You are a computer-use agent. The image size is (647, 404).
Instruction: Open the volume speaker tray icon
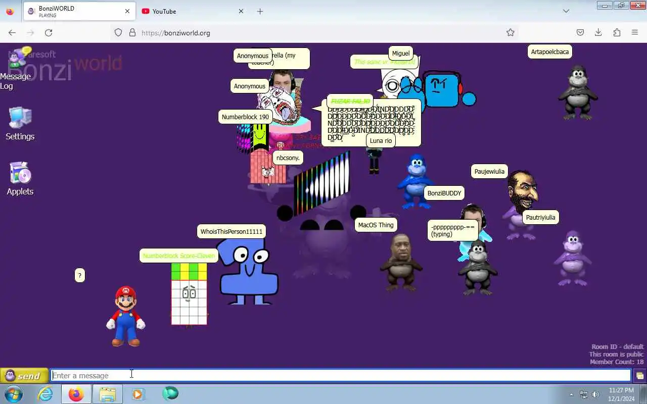pyautogui.click(x=595, y=394)
